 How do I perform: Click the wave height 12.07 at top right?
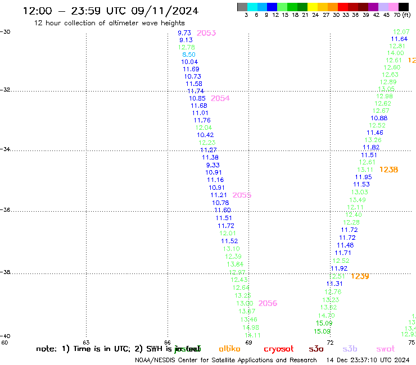point(401,32)
